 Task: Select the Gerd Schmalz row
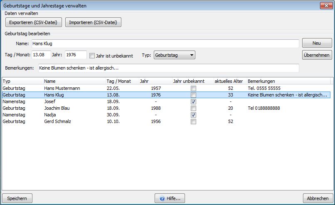point(166,121)
